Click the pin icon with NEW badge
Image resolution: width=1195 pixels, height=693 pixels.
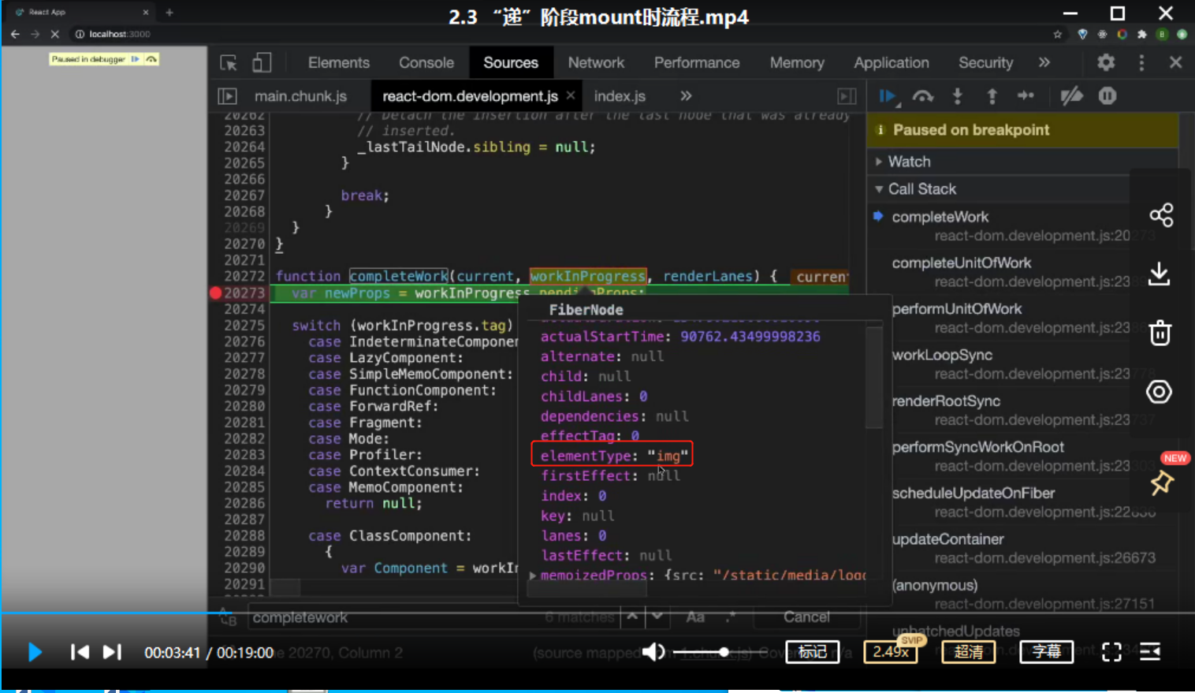(x=1161, y=482)
